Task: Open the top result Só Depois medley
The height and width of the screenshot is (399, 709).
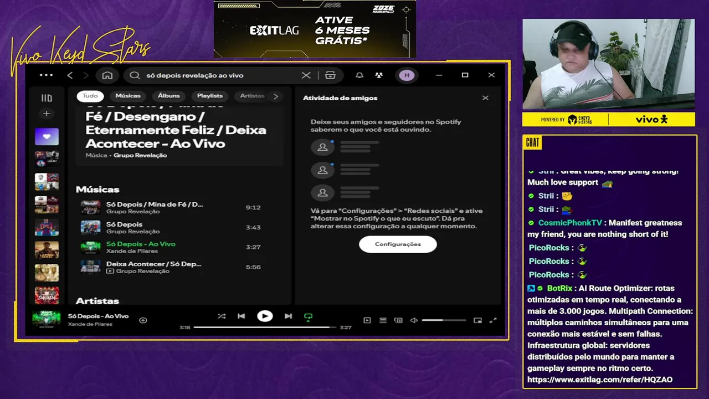Action: point(176,130)
